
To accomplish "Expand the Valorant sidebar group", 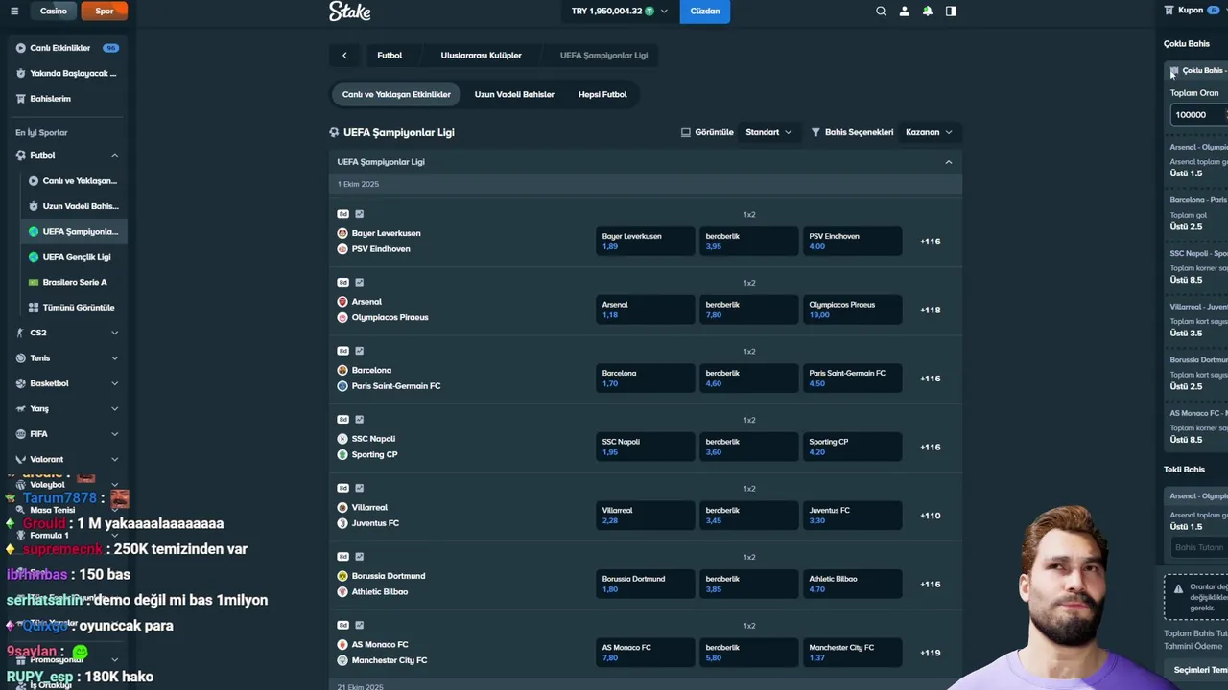I will (x=114, y=459).
